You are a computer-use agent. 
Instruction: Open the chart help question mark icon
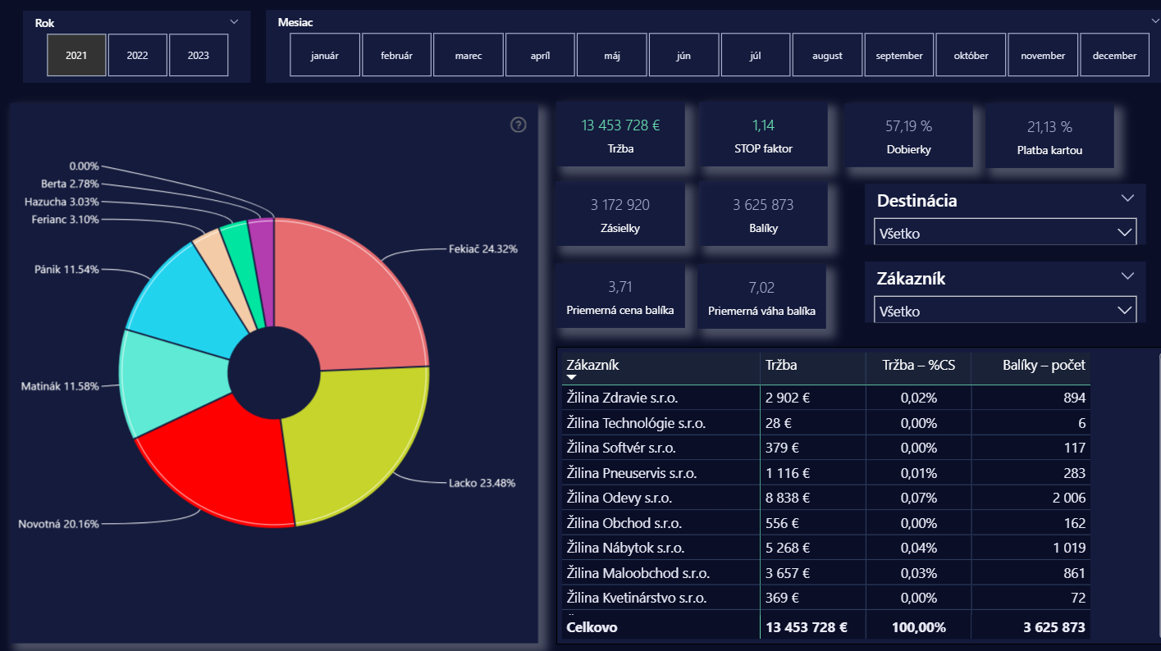pyautogui.click(x=518, y=125)
